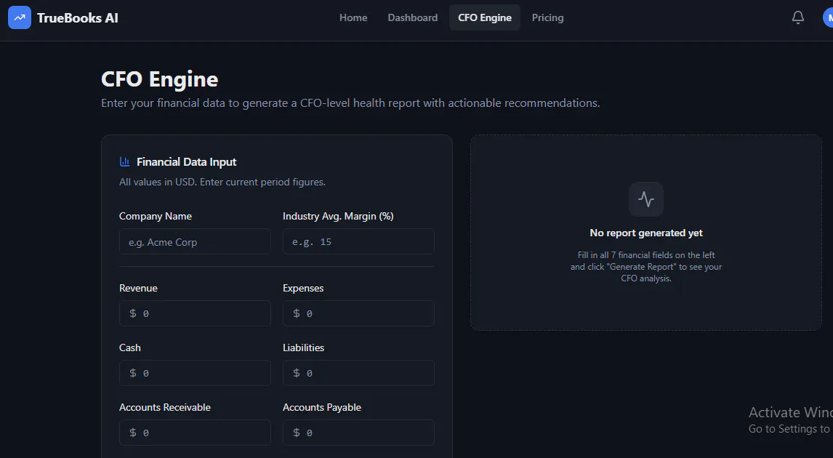Click the Accounts Payable label
The height and width of the screenshot is (458, 833).
322,407
